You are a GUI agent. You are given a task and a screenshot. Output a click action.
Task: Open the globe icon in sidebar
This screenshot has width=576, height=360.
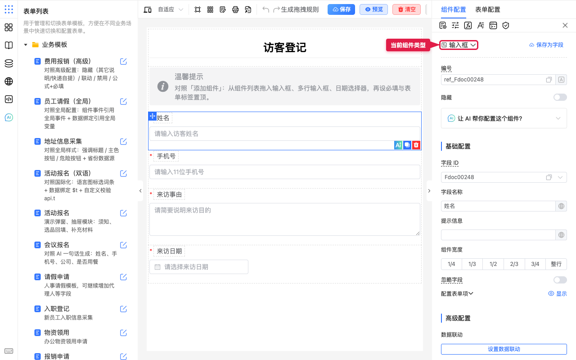9,81
